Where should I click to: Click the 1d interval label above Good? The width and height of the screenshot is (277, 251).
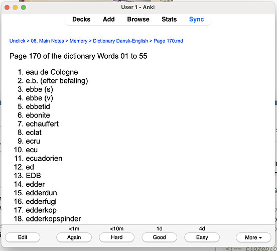click(160, 229)
